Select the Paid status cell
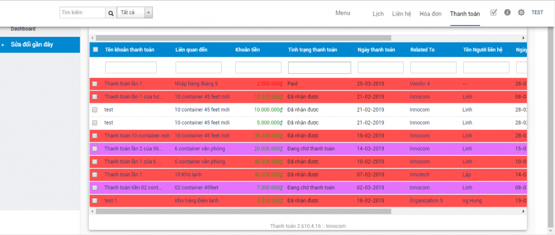 (x=292, y=84)
